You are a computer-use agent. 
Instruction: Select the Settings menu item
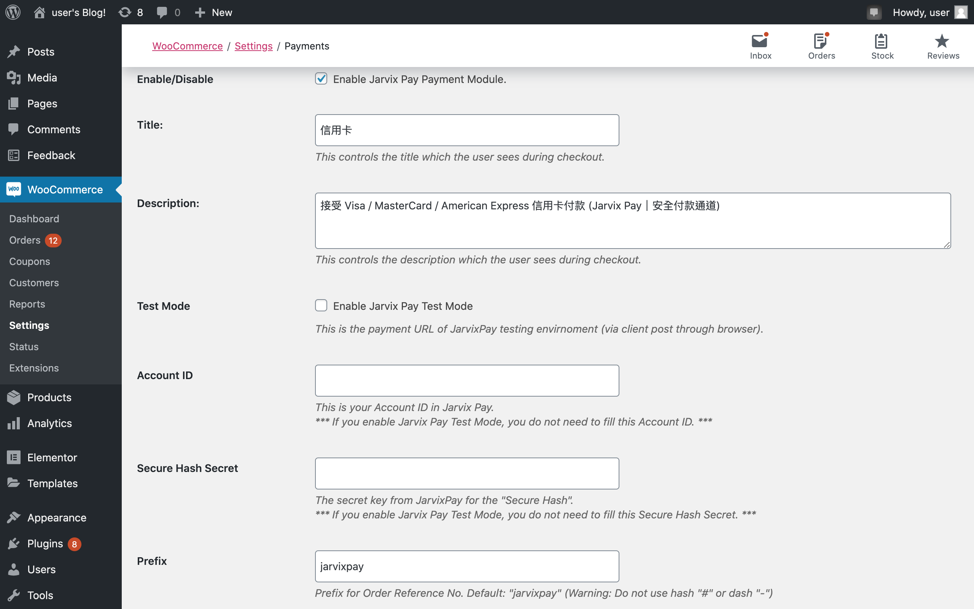(29, 325)
